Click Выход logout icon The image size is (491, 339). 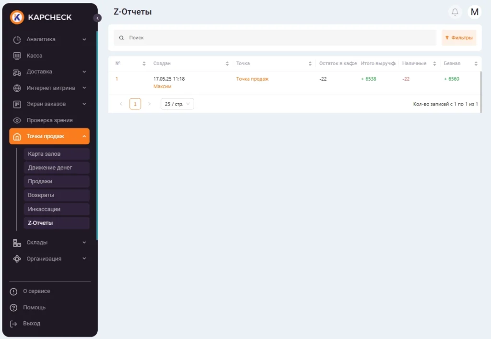14,324
